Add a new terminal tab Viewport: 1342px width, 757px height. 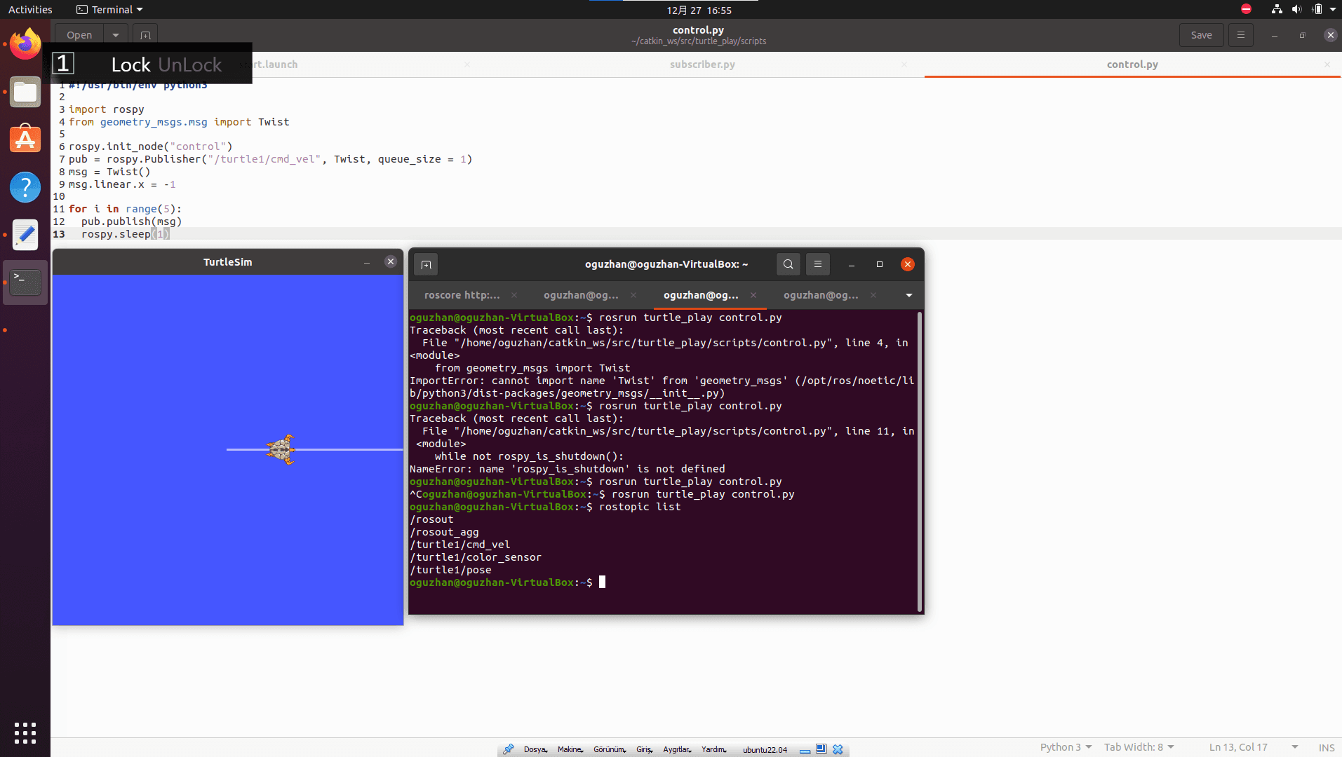pos(426,264)
